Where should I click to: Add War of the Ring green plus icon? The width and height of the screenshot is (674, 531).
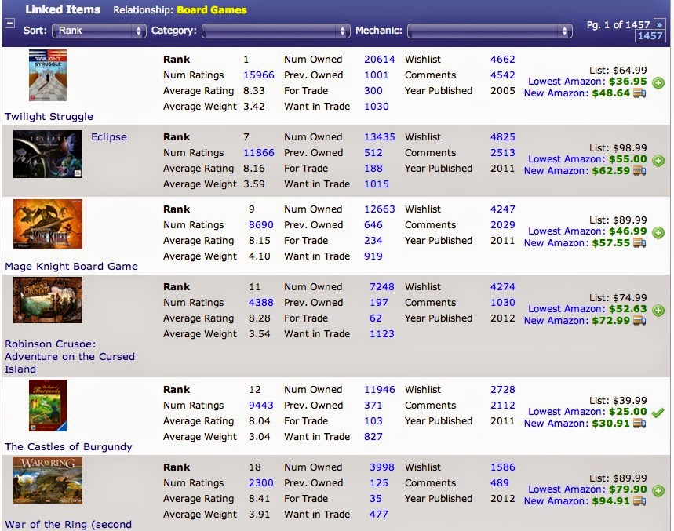(658, 491)
